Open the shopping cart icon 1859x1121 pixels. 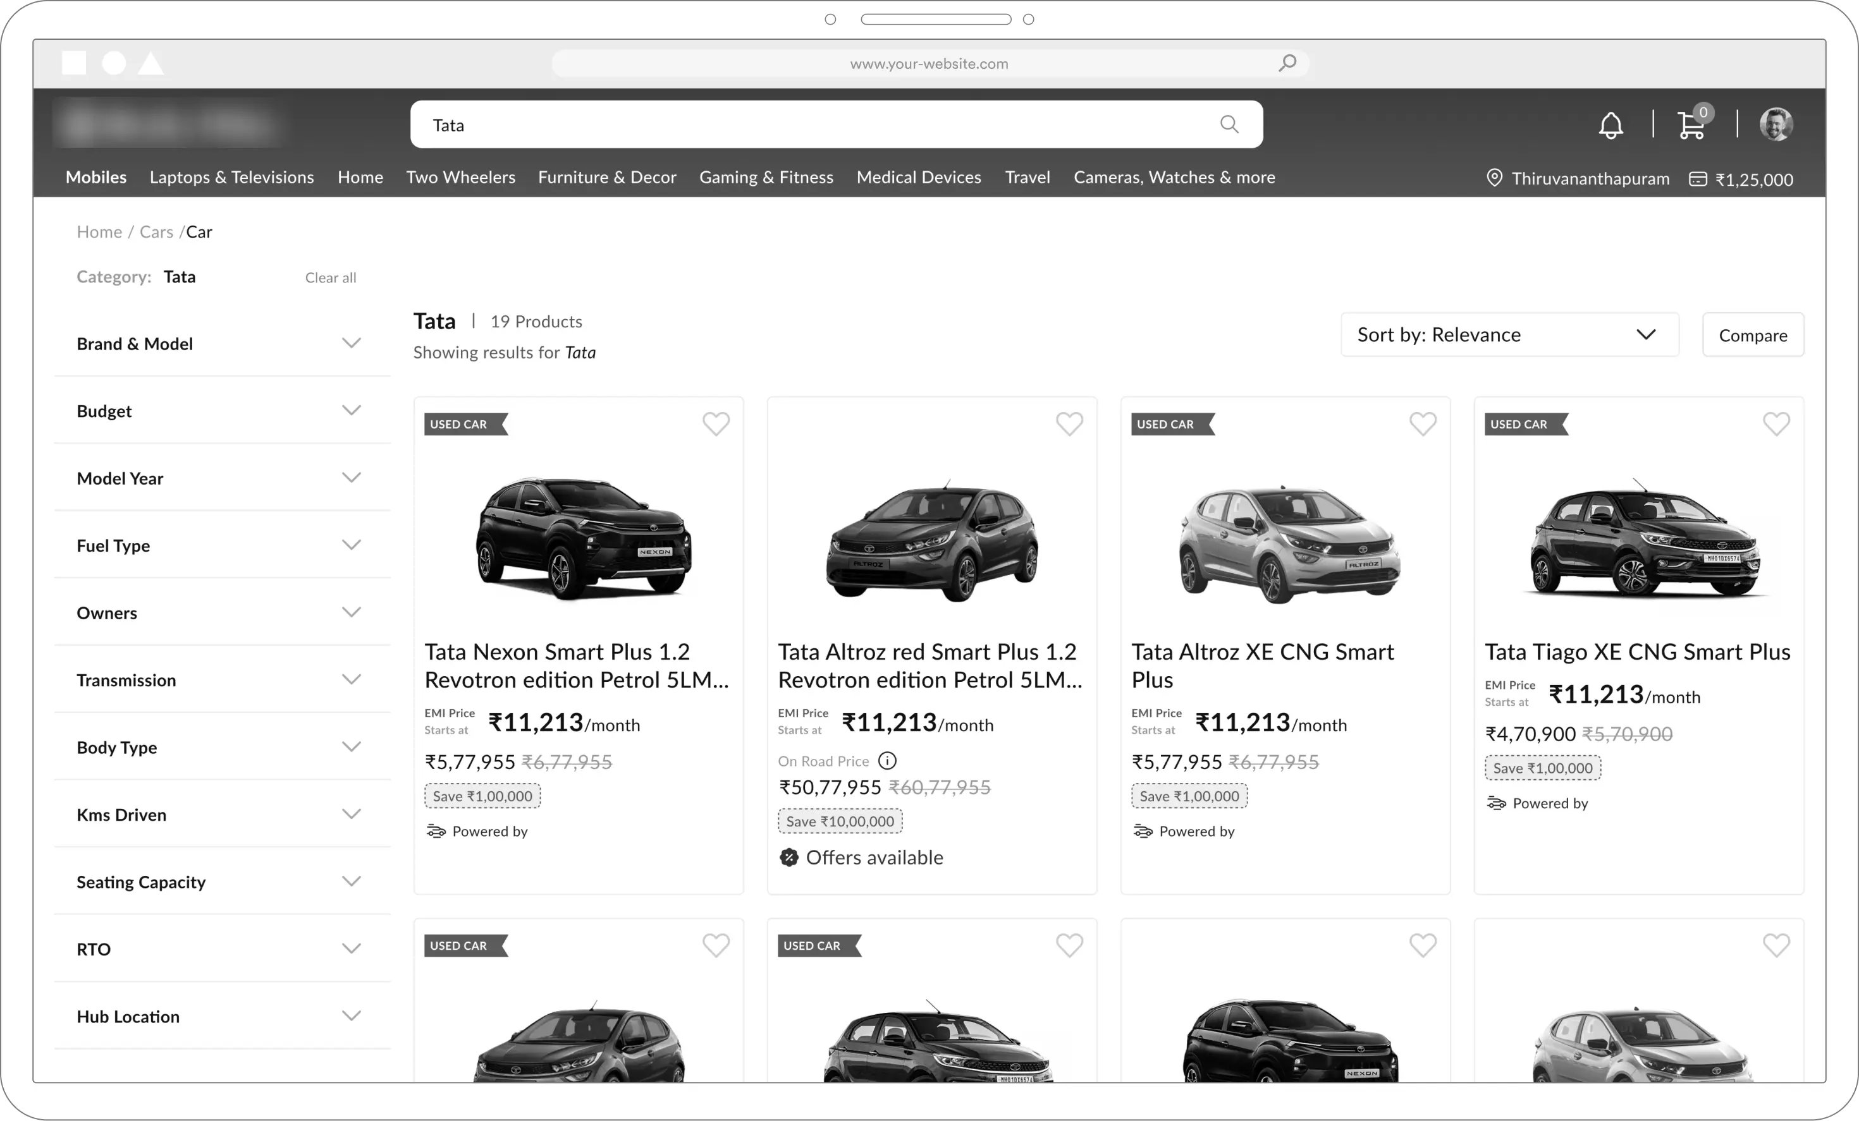[1691, 125]
